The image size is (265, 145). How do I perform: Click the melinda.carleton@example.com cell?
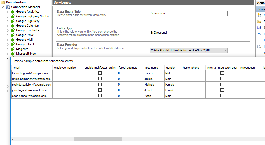point(32,85)
